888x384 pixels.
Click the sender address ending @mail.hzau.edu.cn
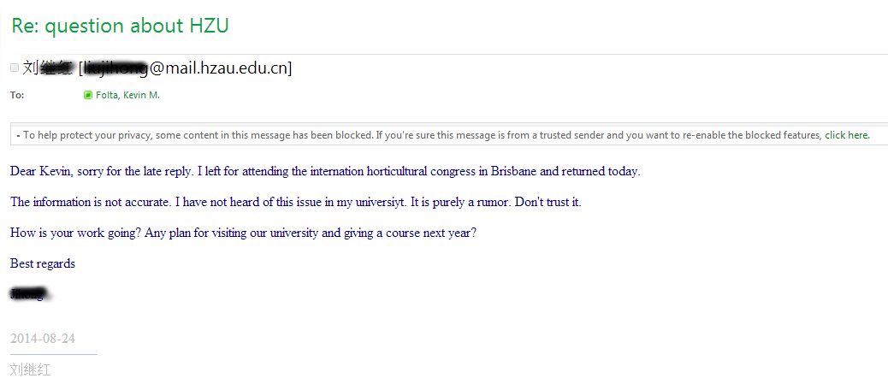[x=185, y=68]
